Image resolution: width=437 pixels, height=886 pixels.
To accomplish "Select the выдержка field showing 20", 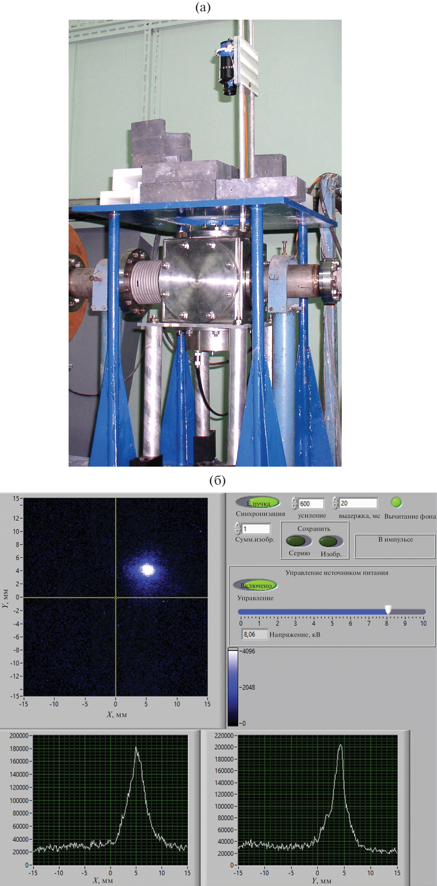I will (358, 503).
